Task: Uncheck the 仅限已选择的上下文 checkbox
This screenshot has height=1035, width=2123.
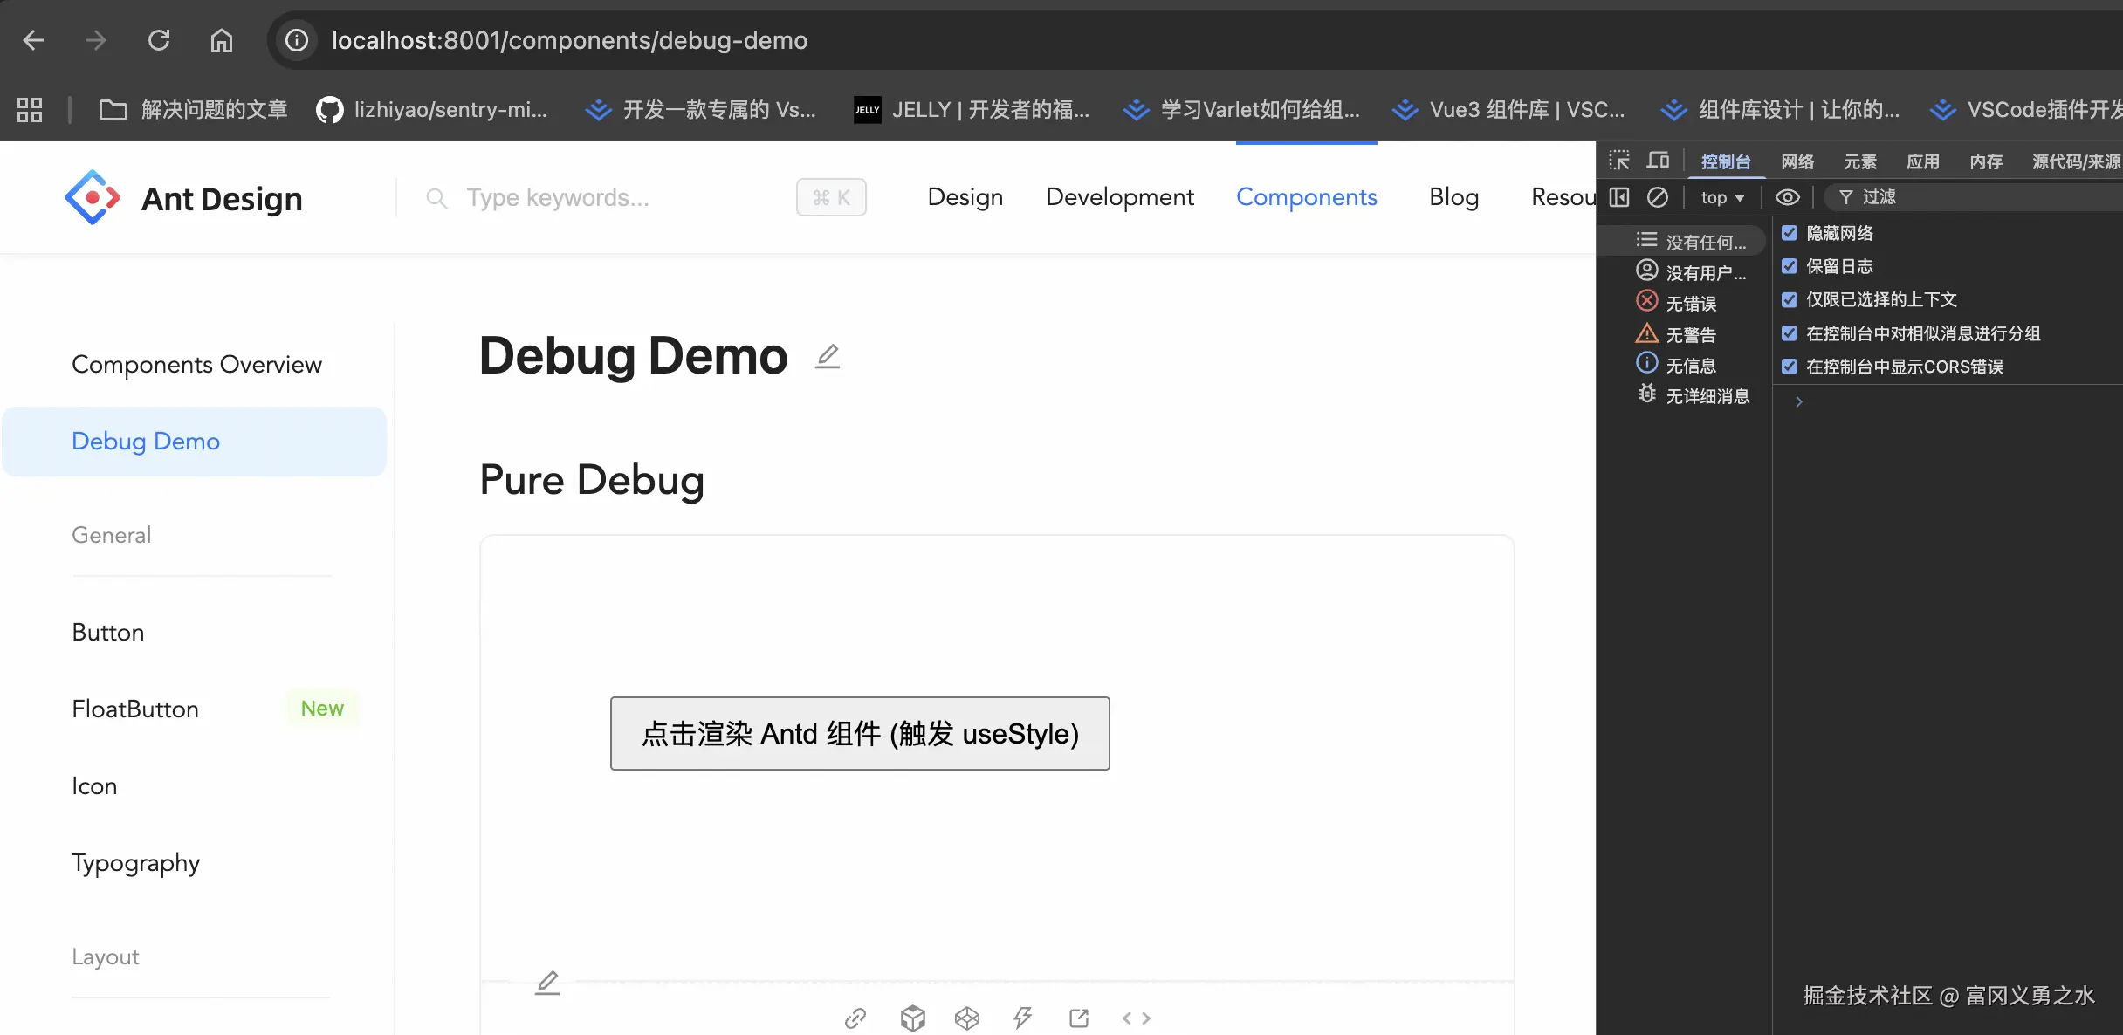Action: pyautogui.click(x=1790, y=299)
